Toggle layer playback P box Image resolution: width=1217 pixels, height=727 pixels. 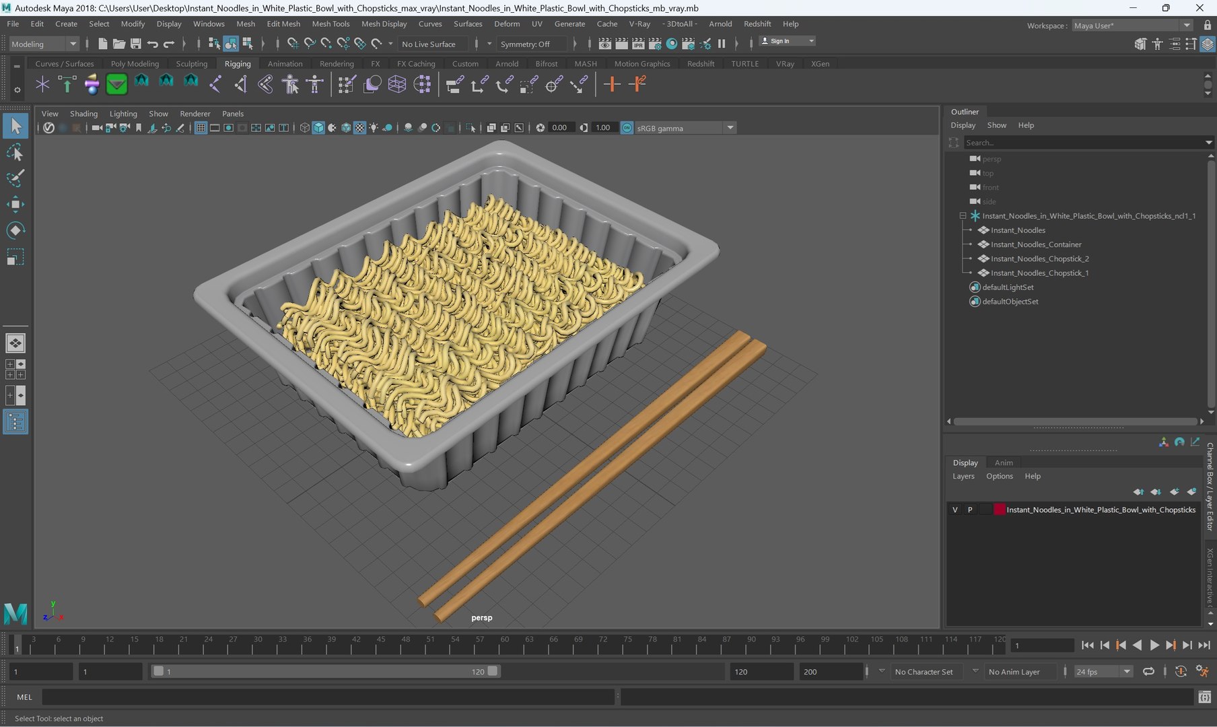point(970,510)
